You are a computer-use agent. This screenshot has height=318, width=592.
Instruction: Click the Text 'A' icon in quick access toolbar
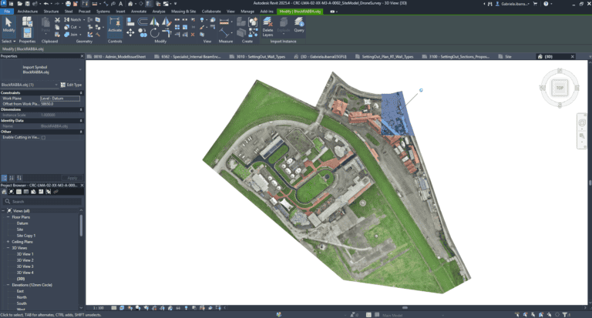point(121,3)
